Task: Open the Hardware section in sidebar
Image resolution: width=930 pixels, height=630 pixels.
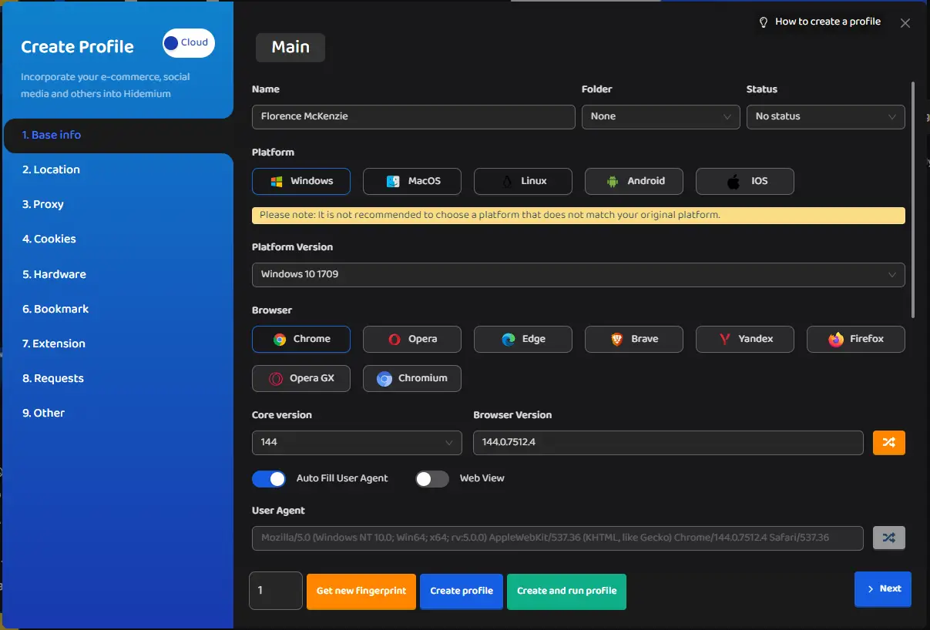Action: [x=54, y=274]
